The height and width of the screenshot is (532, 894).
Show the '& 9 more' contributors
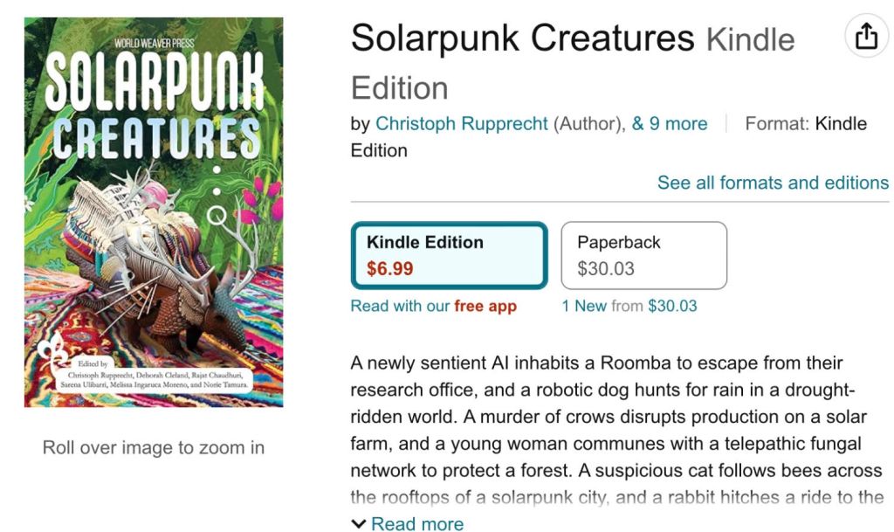(670, 124)
